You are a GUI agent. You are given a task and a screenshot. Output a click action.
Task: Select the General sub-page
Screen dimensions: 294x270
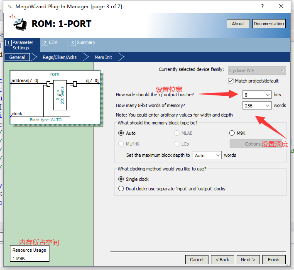coord(17,57)
